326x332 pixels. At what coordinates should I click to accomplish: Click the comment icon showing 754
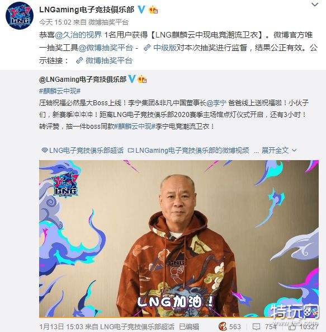[x=256, y=327]
